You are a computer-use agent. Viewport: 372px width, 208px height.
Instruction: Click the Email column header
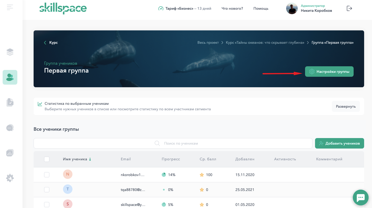(126, 159)
